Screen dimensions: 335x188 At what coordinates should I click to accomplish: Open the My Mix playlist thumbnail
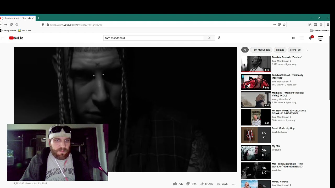click(256, 153)
